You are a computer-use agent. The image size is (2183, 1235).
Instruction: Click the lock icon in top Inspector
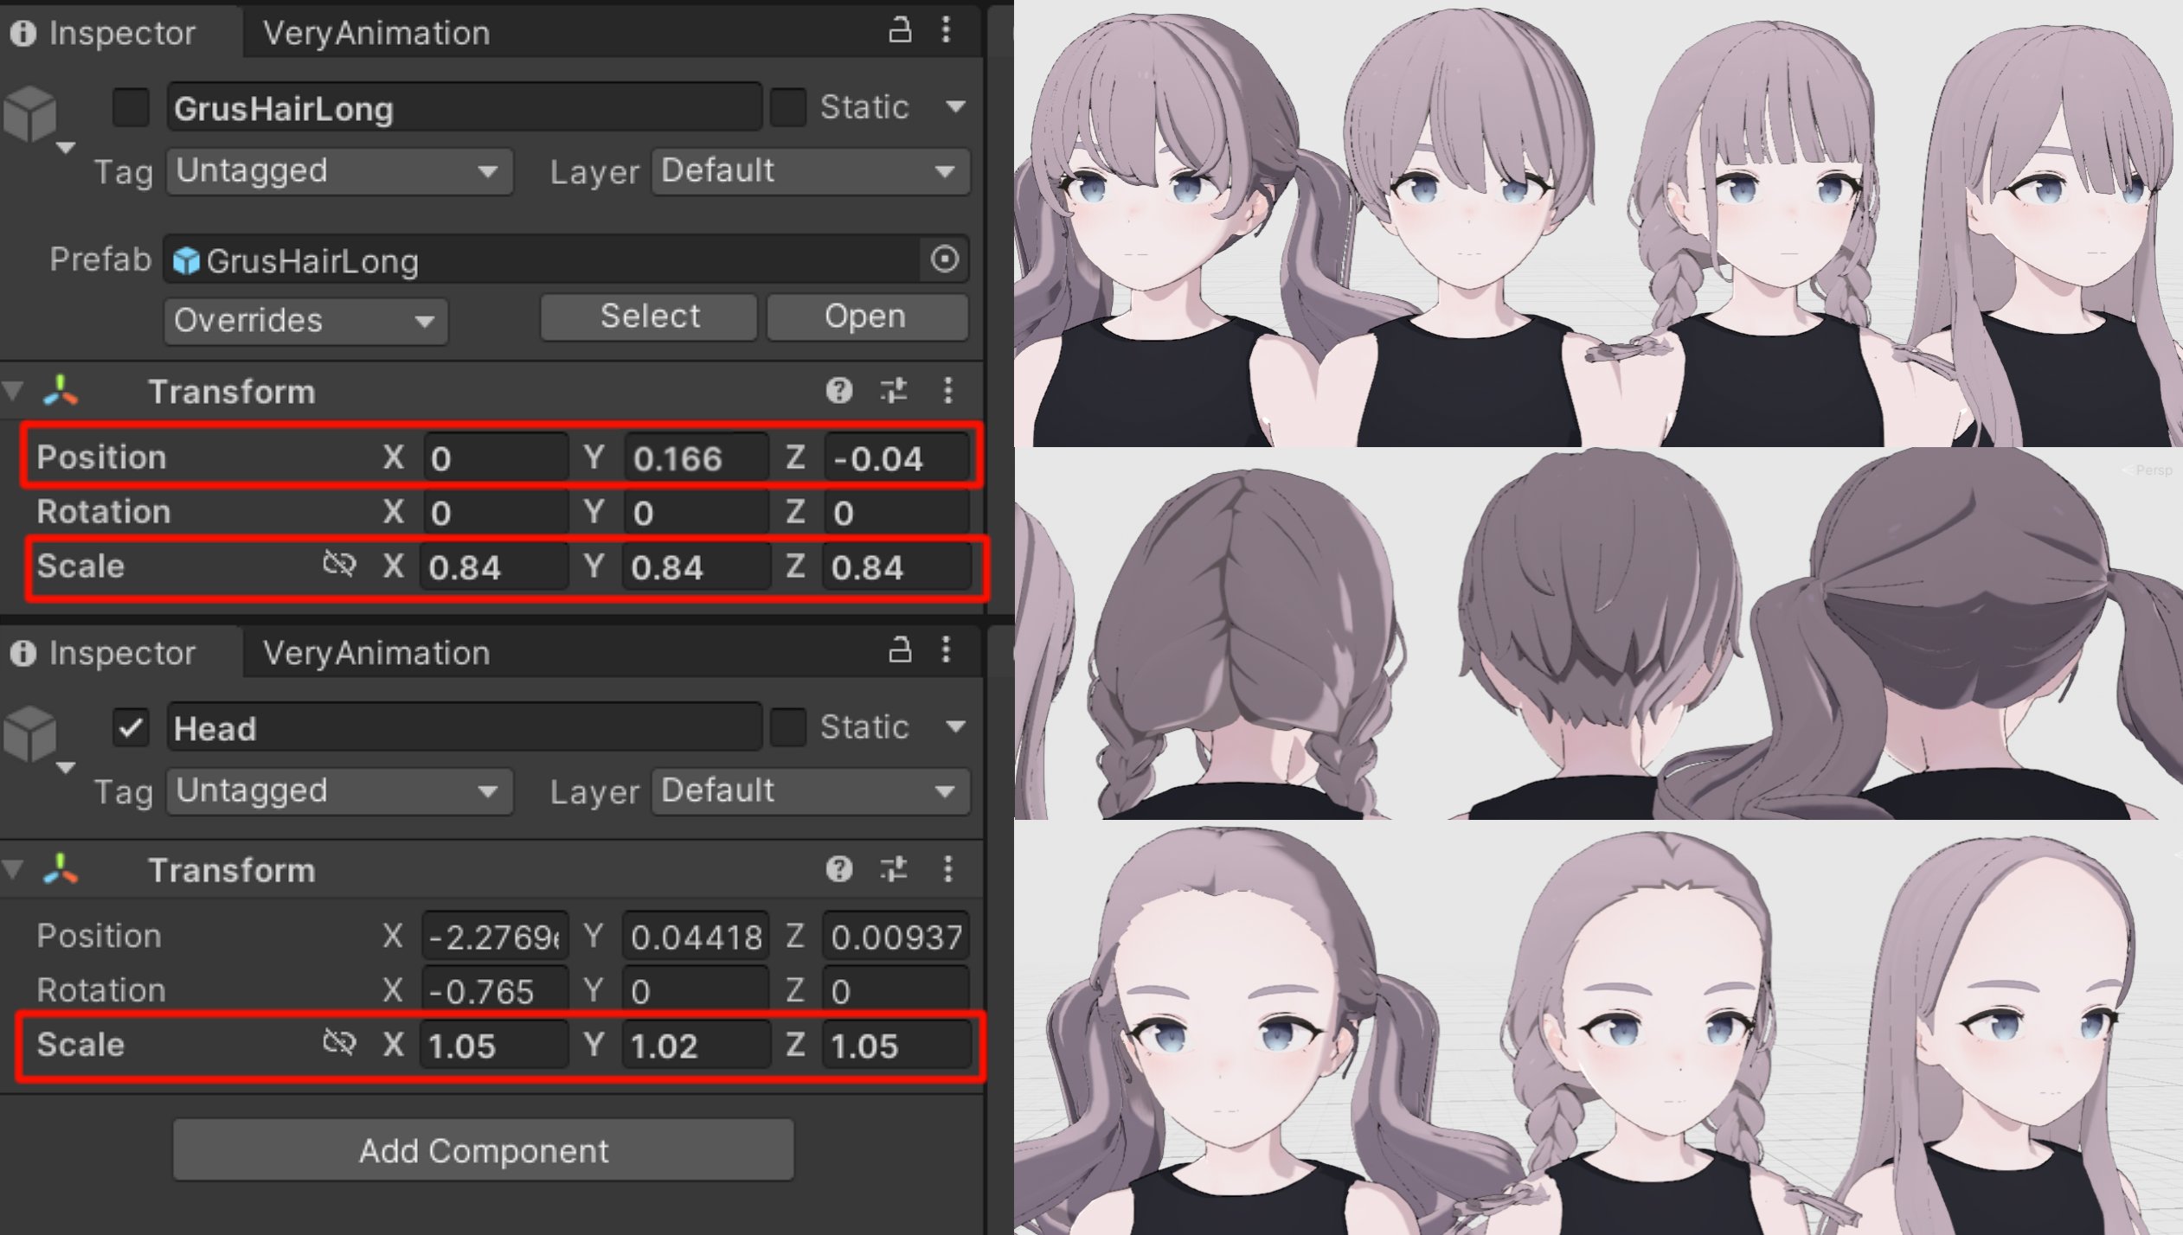(x=900, y=31)
